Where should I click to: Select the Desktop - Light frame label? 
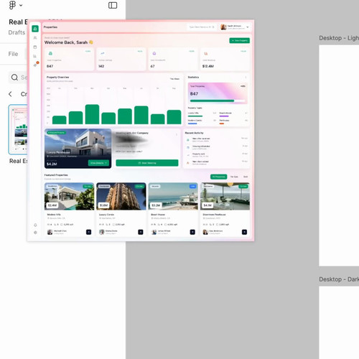[339, 38]
